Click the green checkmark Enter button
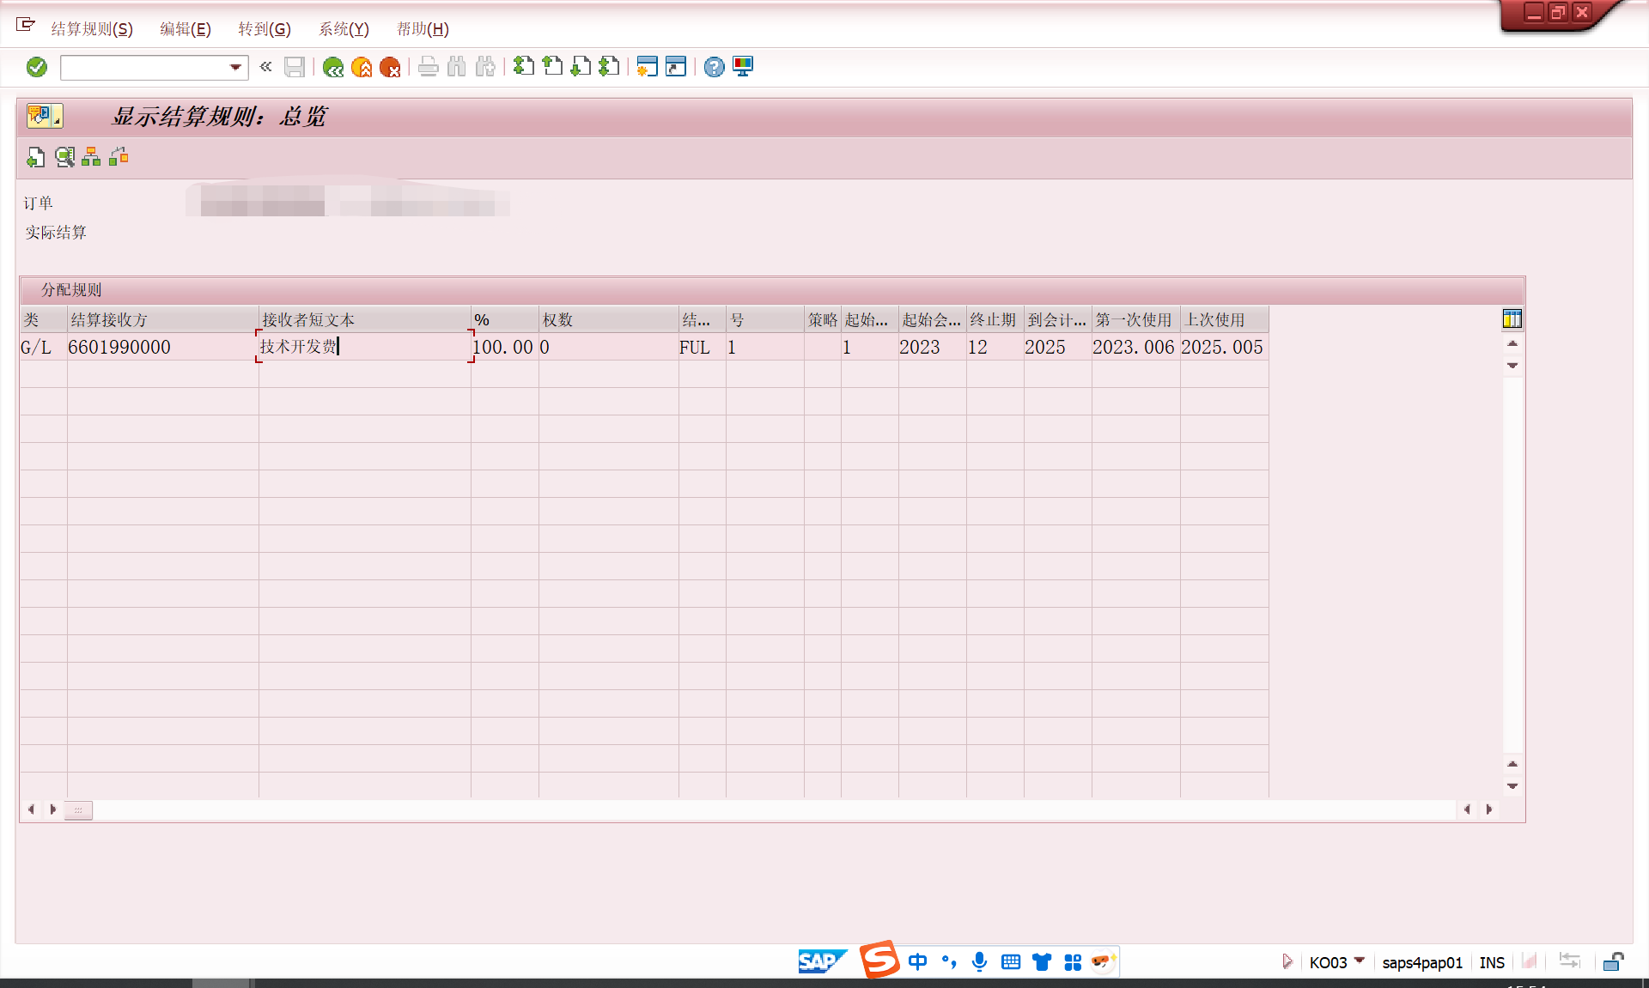This screenshot has height=988, width=1649. click(37, 67)
